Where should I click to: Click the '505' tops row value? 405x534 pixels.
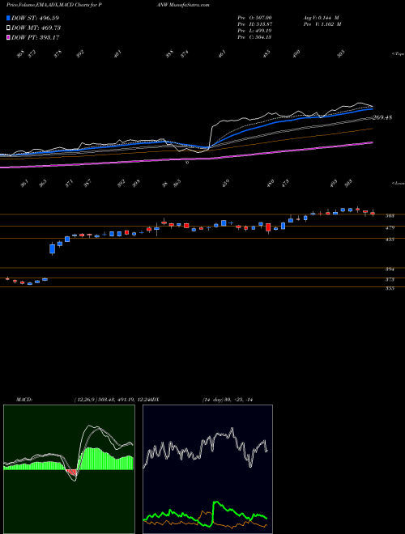click(x=341, y=54)
